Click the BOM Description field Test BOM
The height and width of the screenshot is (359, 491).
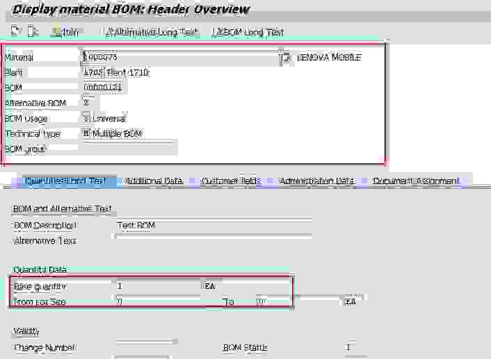tap(214, 225)
